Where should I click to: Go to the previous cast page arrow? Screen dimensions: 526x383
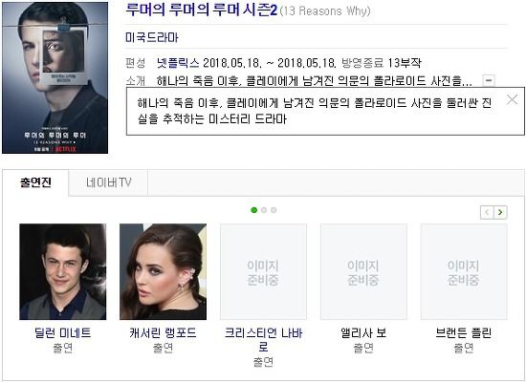pyautogui.click(x=487, y=212)
